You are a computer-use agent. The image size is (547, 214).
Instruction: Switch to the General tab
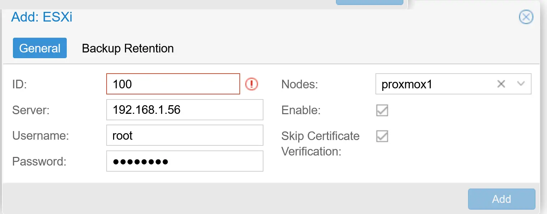tap(40, 48)
